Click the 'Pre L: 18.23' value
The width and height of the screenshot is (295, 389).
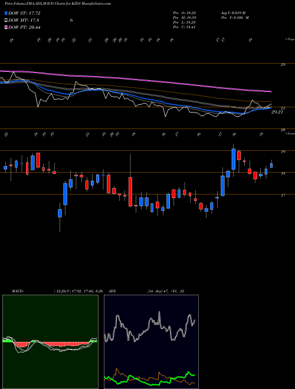[x=185, y=22]
